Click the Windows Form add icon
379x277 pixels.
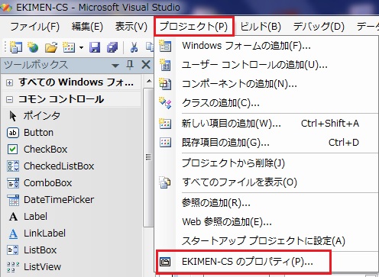point(165,46)
